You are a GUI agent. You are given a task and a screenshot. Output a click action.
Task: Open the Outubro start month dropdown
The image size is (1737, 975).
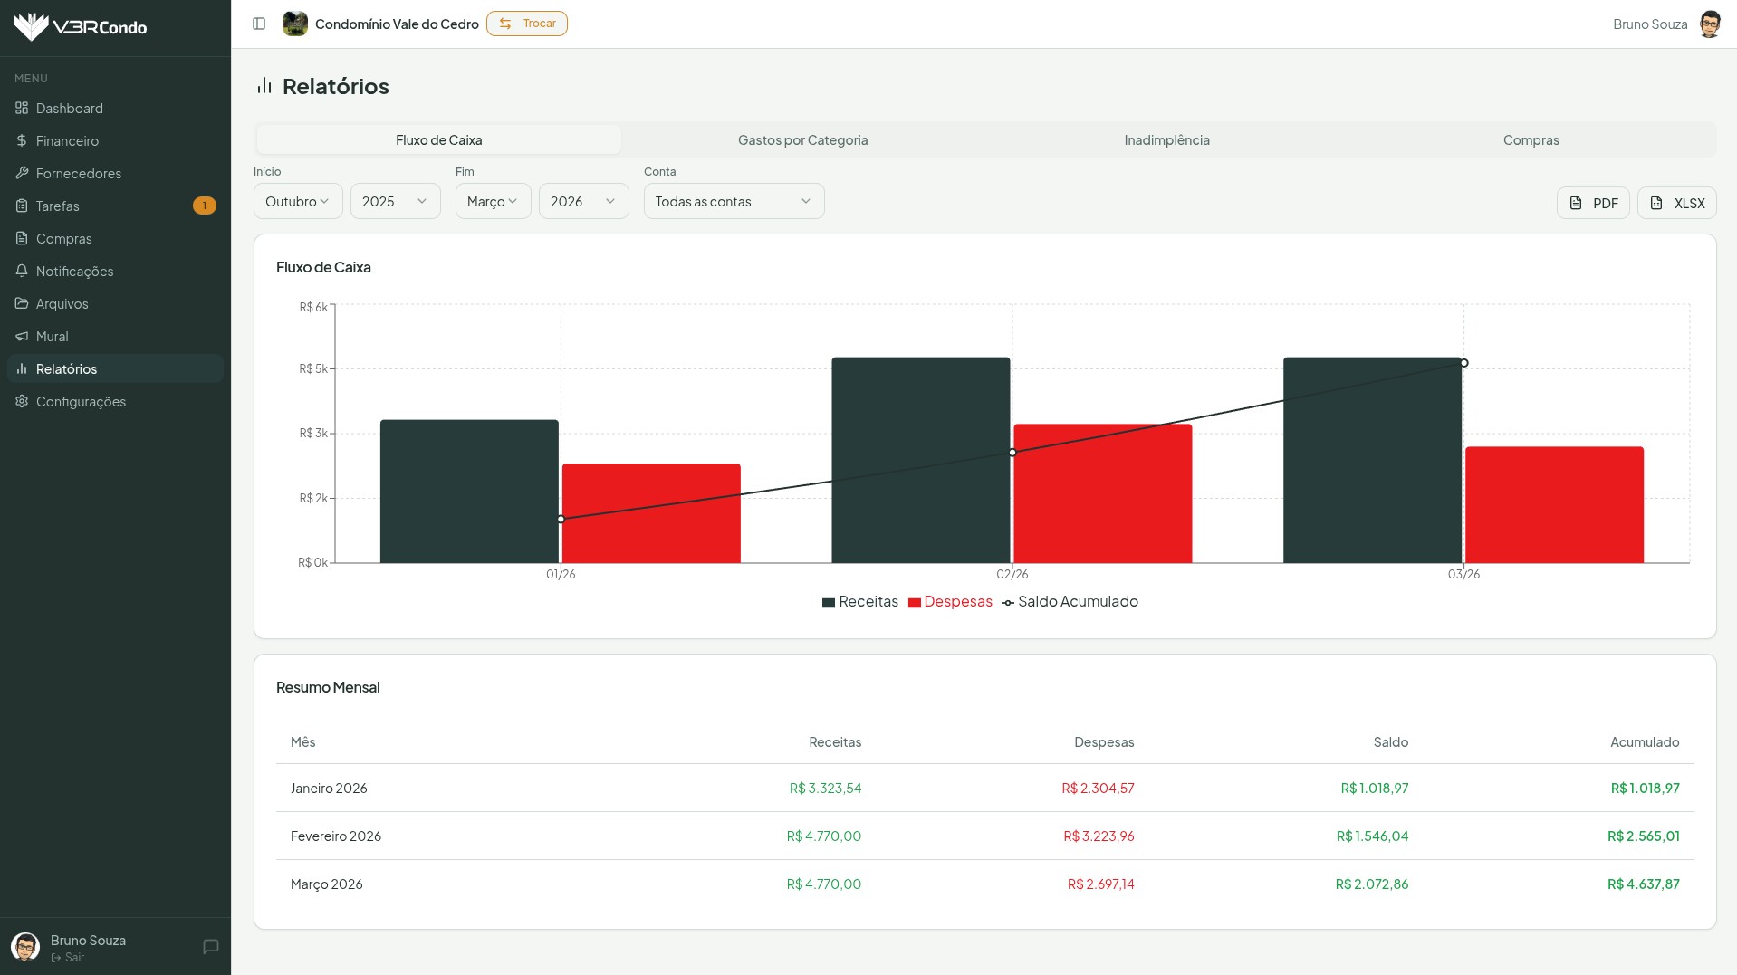point(297,201)
